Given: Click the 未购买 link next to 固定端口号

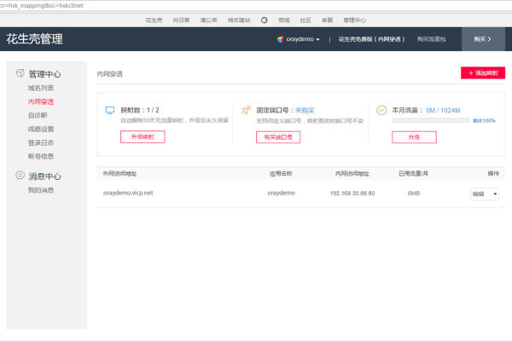Looking at the screenshot, I should 305,110.
